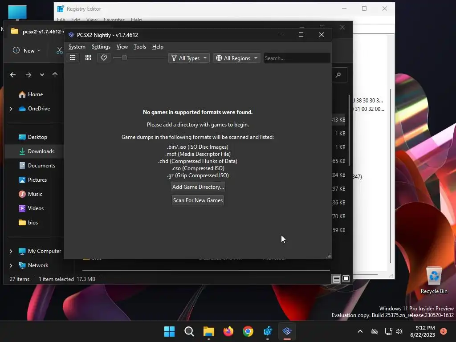
Task: Expand the Network tree node
Action: 11,265
